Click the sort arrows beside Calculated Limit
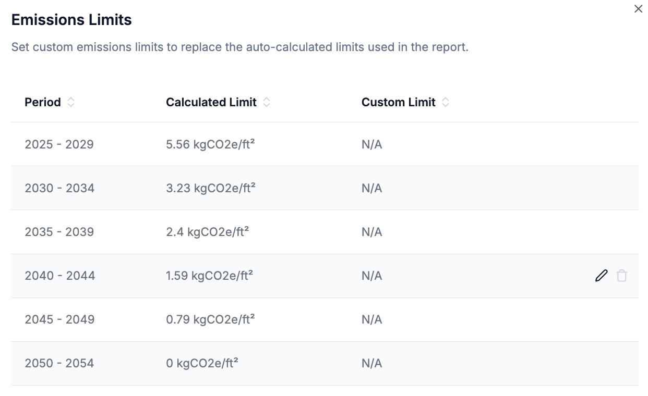 point(267,103)
